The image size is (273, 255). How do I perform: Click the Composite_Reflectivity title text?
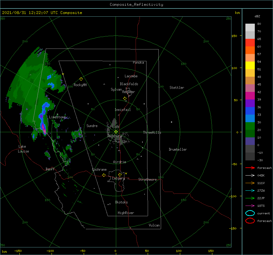(136, 5)
